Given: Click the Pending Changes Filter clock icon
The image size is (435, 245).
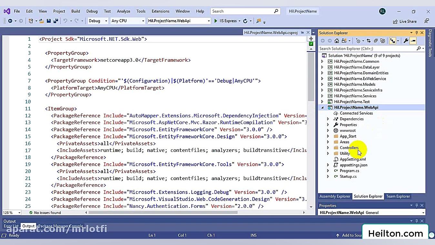Looking at the screenshot, I should pyautogui.click(x=358, y=41).
